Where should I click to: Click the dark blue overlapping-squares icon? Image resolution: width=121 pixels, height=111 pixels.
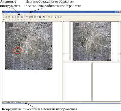(44, 17)
